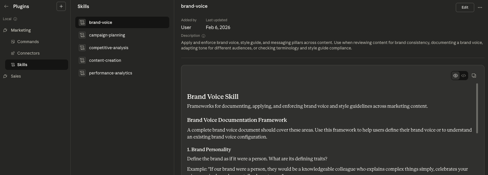Click the campaign-planning skill icon
488x175 pixels.
82,35
